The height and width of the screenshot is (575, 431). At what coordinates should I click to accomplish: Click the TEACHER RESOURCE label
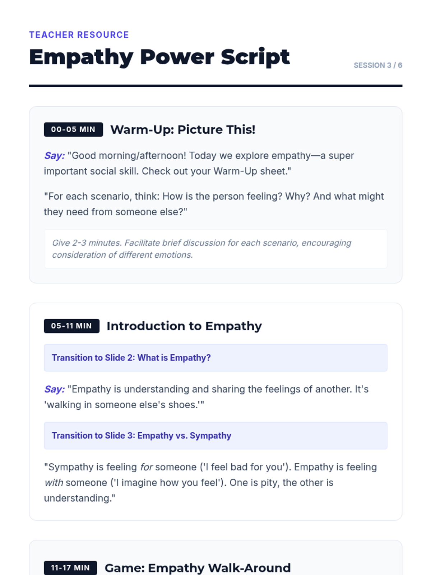79,35
